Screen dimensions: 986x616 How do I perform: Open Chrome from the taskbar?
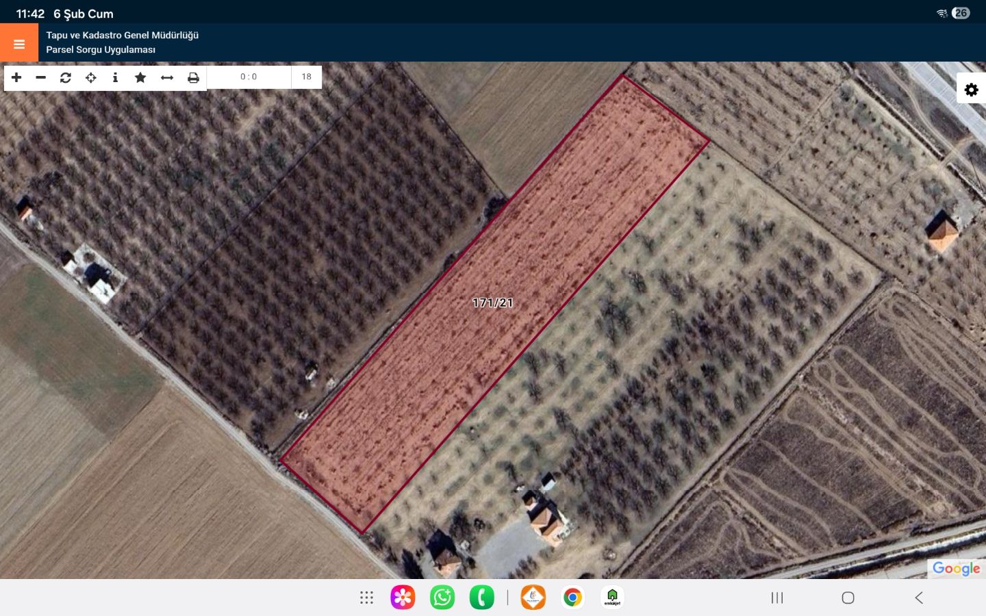[x=572, y=598]
